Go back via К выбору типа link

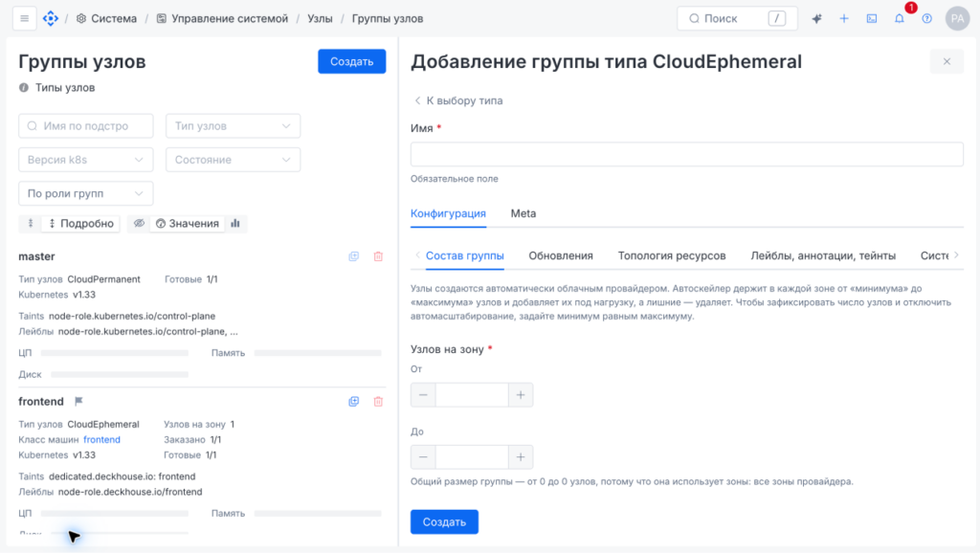tap(458, 100)
